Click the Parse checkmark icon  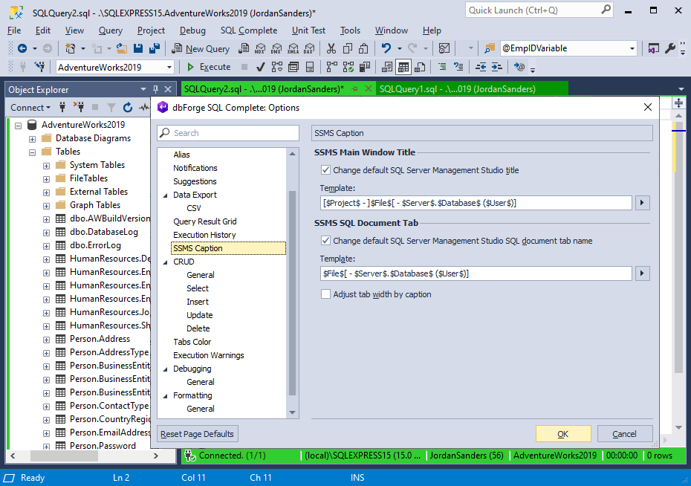(261, 67)
